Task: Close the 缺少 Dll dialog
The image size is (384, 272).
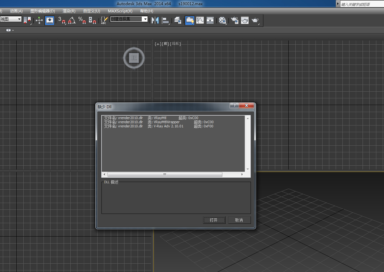Action: point(246,105)
